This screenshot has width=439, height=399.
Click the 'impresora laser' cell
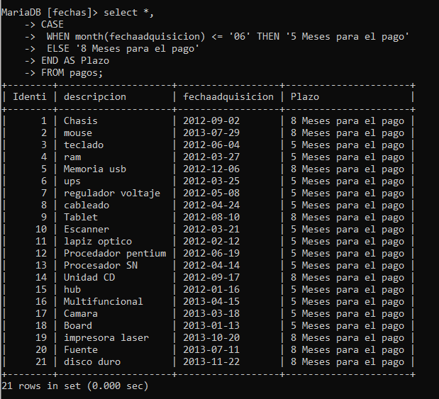tap(106, 337)
